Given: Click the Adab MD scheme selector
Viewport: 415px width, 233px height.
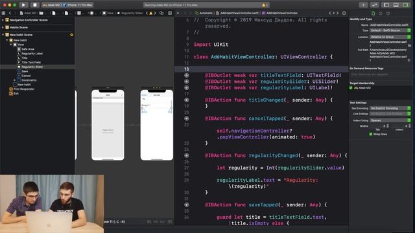Looking at the screenshot, I should coord(52,5).
